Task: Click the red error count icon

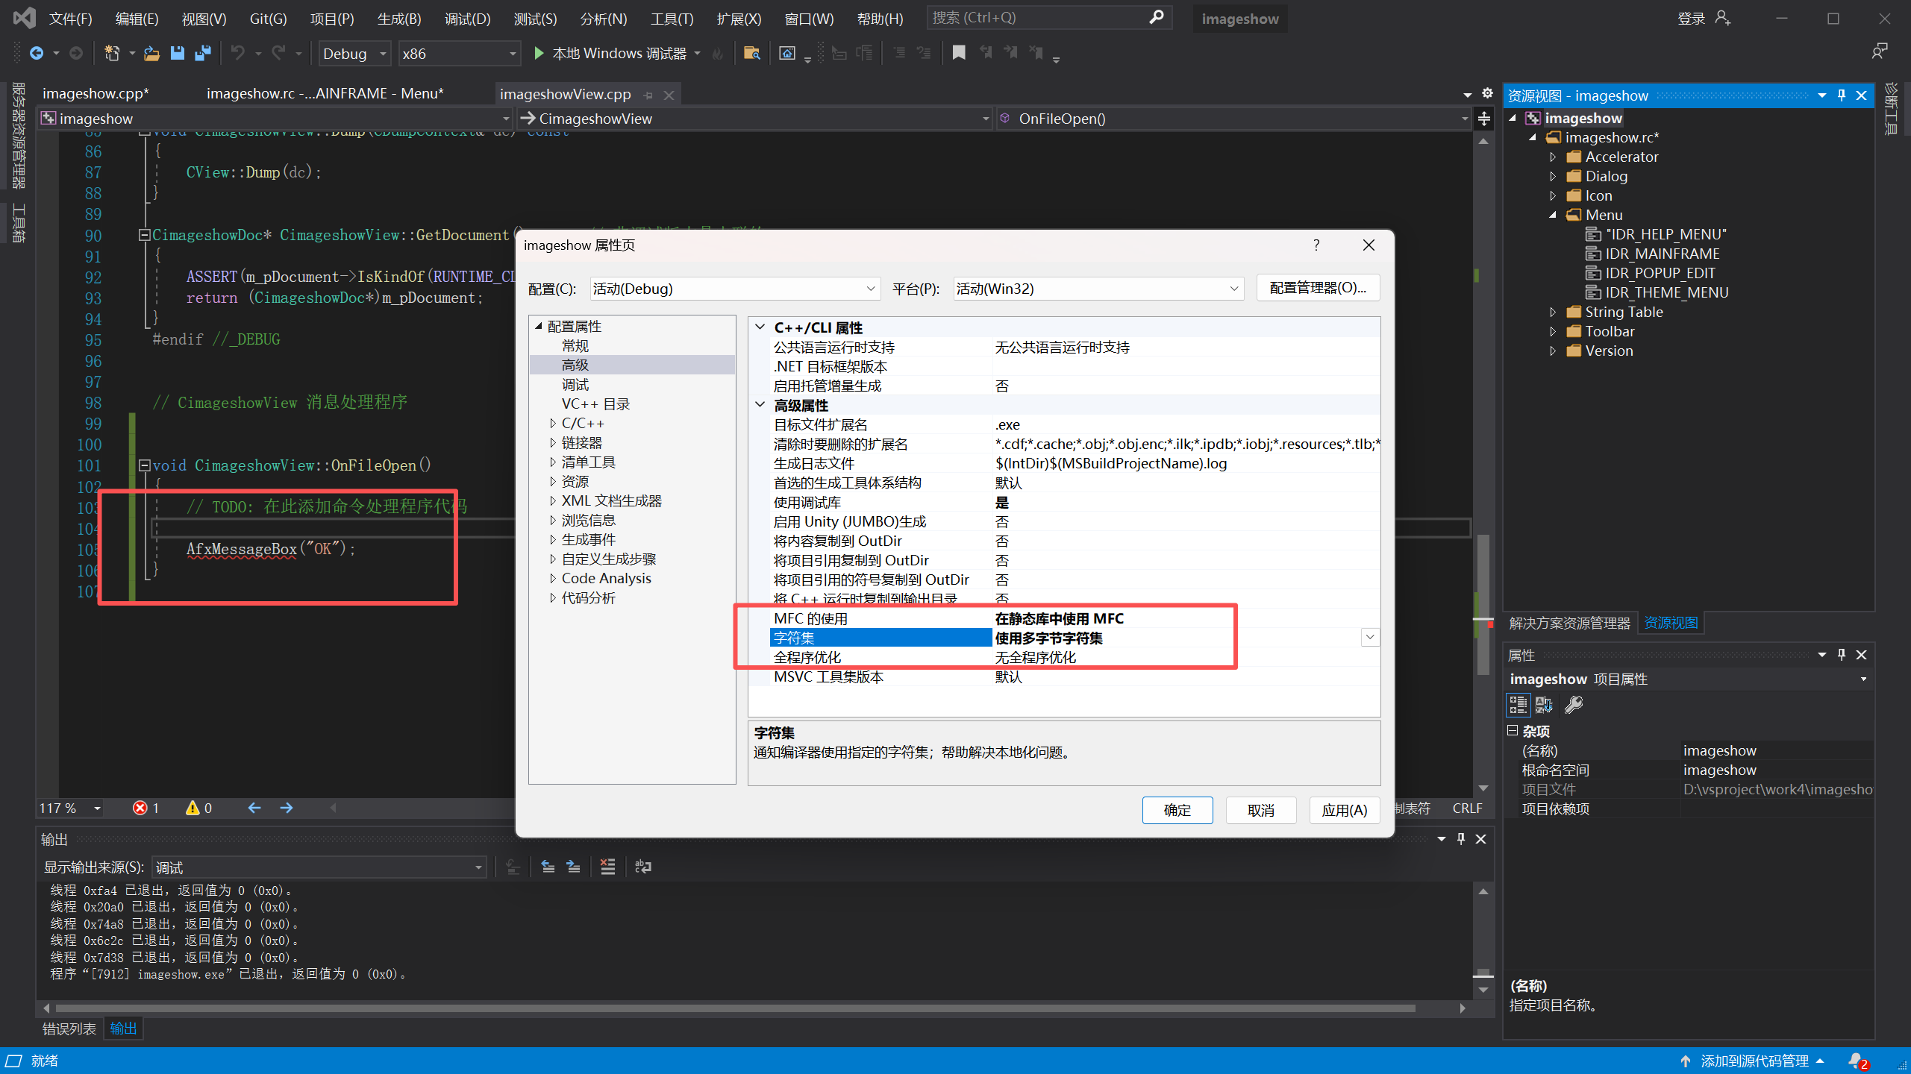Action: [x=140, y=808]
